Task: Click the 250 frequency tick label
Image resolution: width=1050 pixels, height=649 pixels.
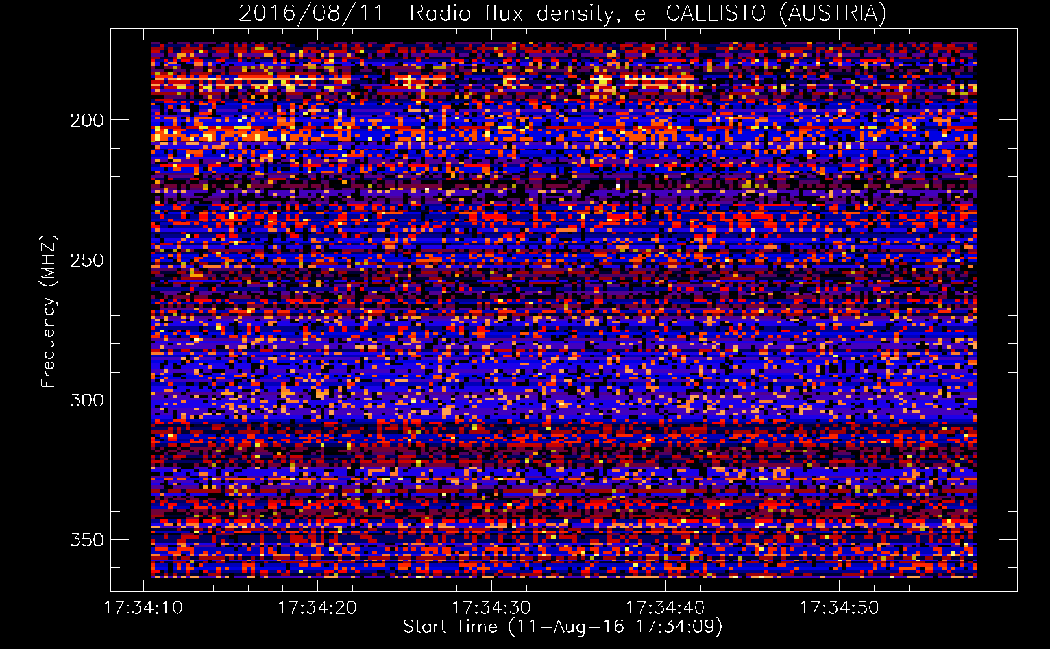Action: [87, 260]
